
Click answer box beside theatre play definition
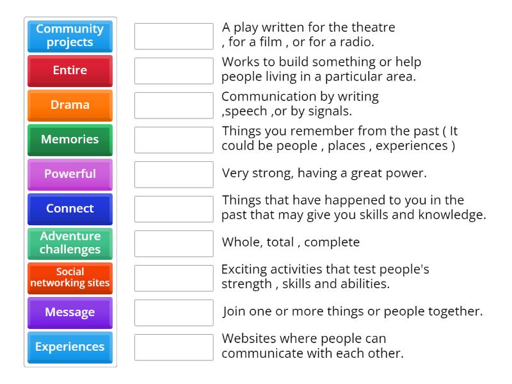(173, 36)
